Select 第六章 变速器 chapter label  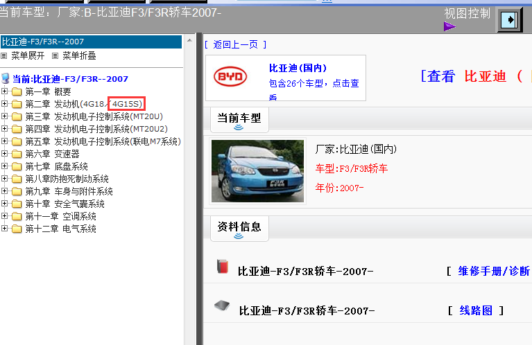pyautogui.click(x=52, y=154)
